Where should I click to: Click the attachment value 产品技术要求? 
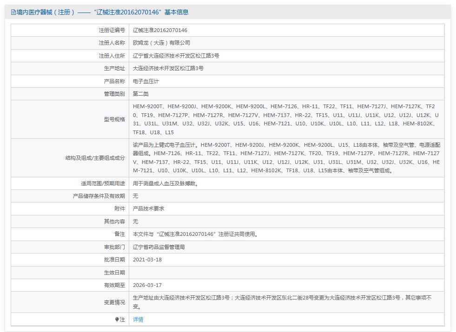click(148, 208)
